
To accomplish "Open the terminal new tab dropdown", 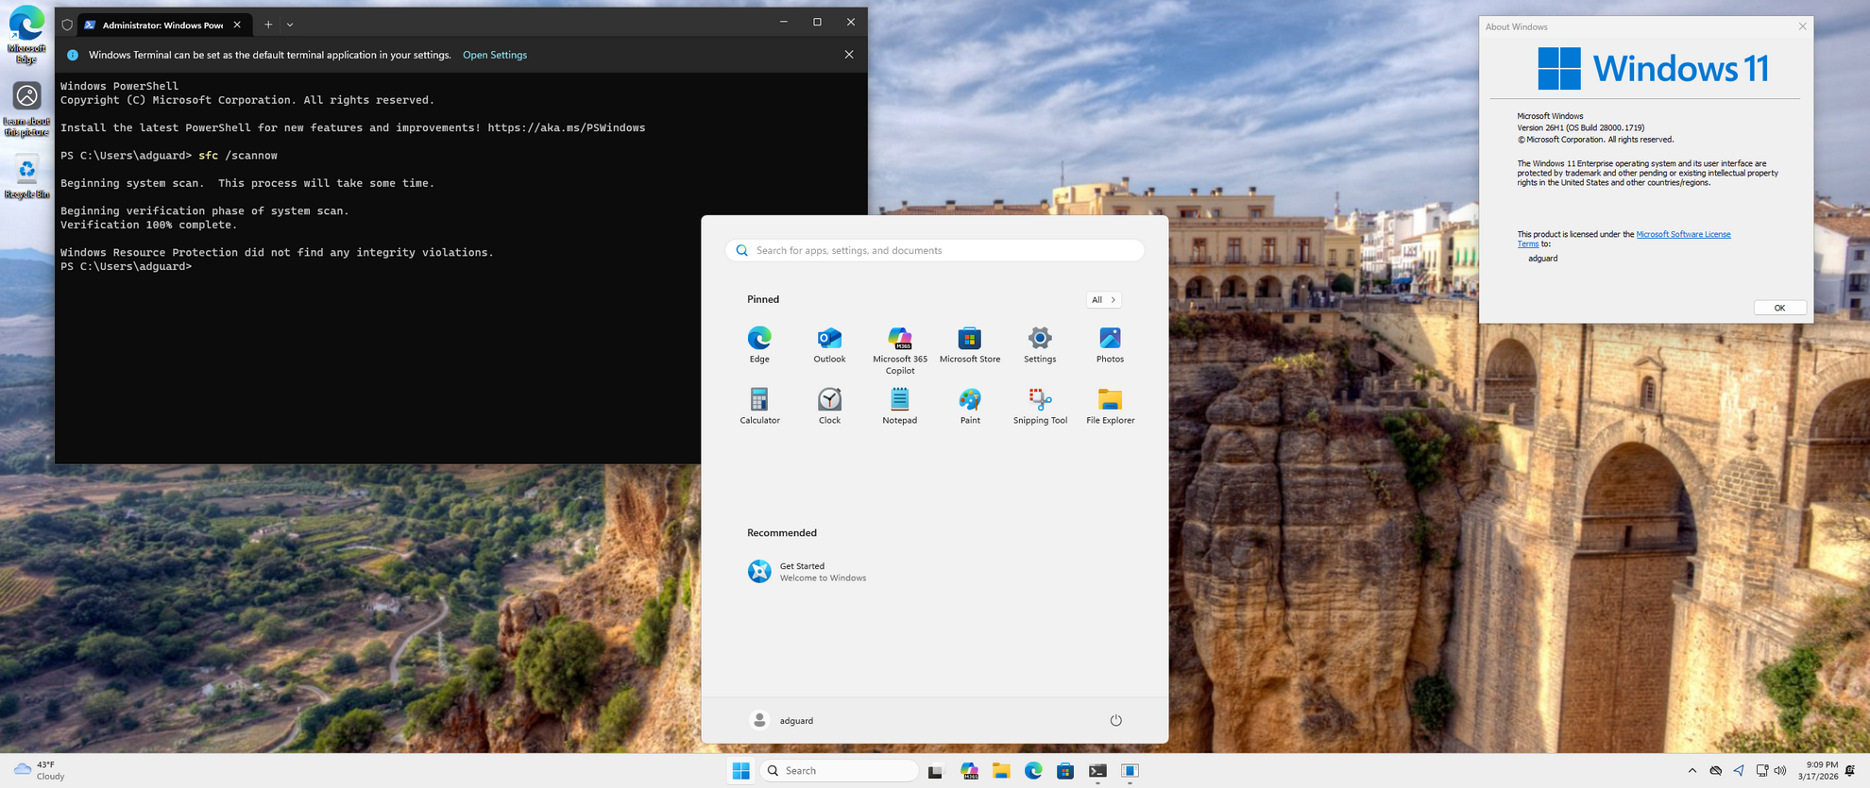I will click(290, 25).
